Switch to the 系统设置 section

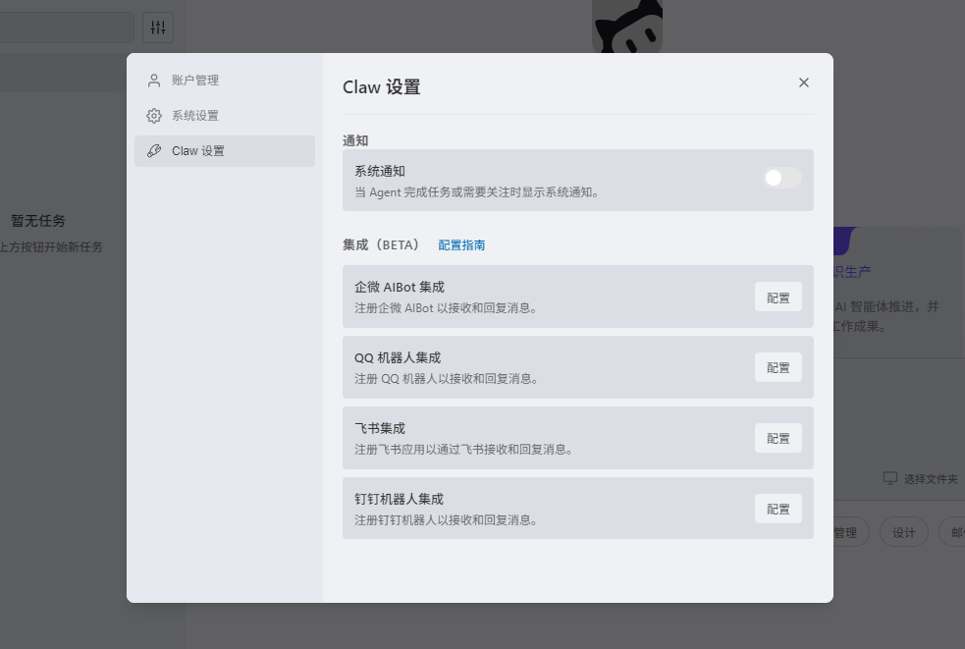tap(195, 116)
